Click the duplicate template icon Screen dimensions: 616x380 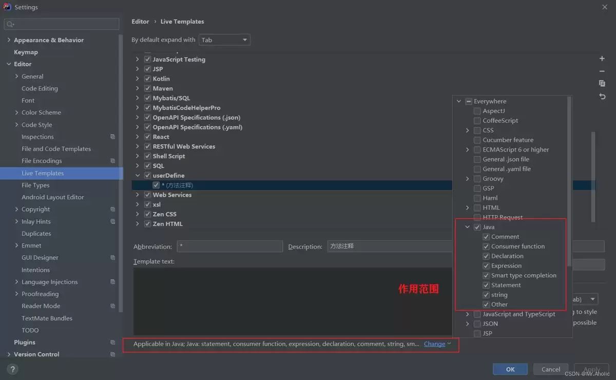602,84
